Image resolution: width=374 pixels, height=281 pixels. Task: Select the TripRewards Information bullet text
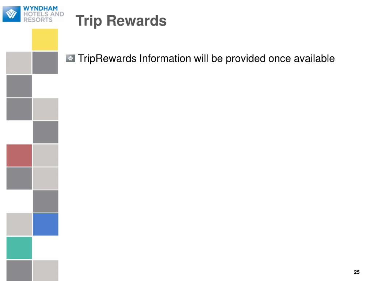206,59
